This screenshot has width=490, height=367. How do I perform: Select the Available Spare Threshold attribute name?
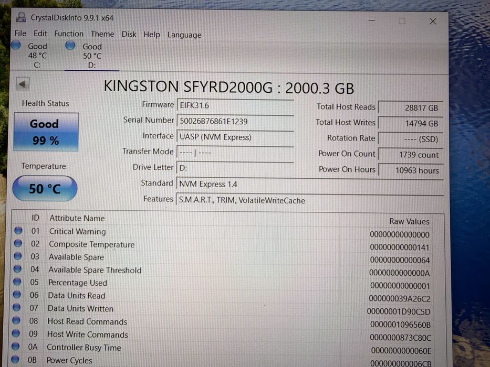pos(95,270)
